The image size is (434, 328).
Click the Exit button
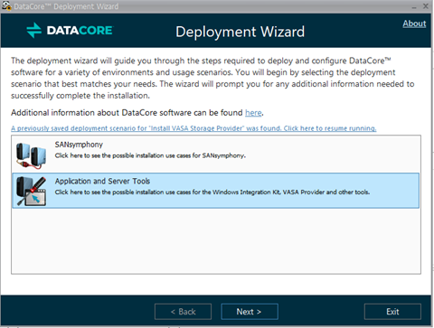pos(392,312)
